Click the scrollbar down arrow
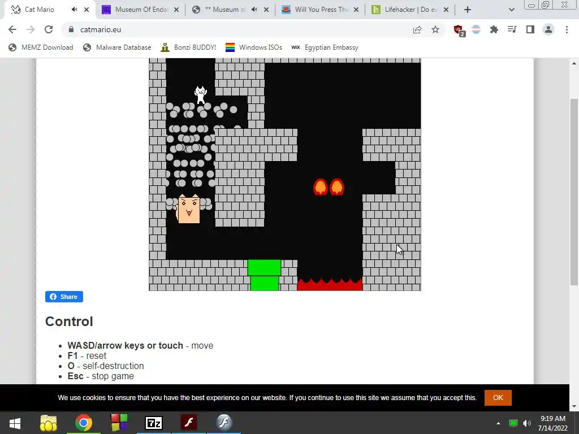Viewport: 579px width, 434px height. [x=574, y=407]
